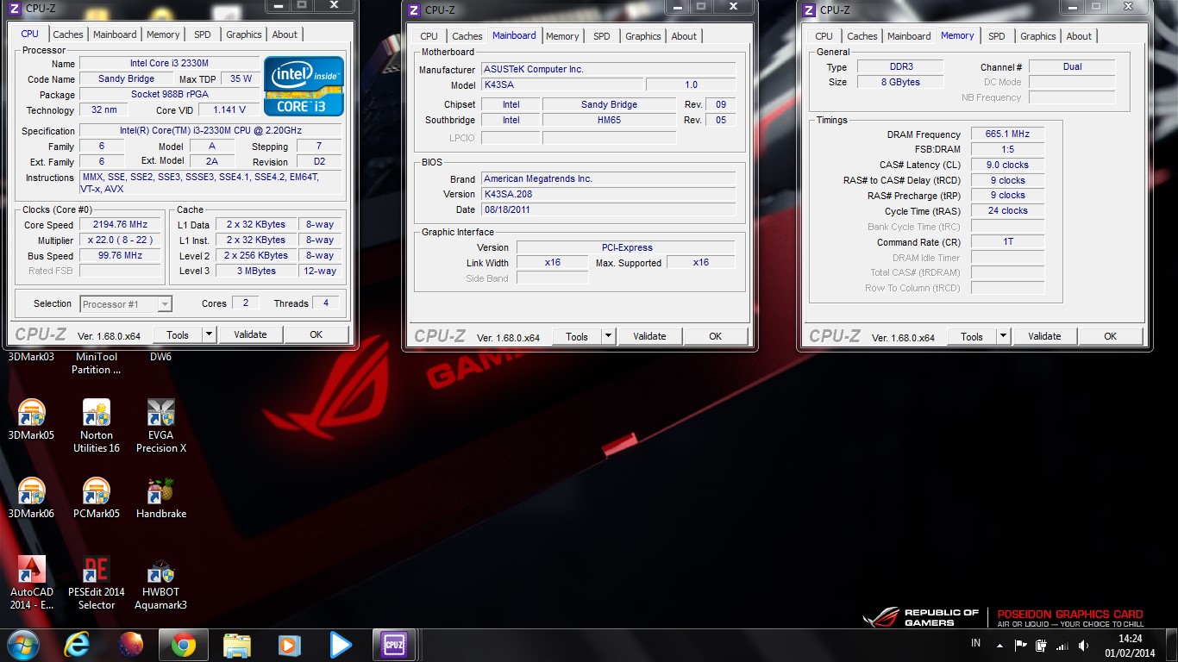The height and width of the screenshot is (662, 1178).
Task: Launch AutoCAD 2014 desktop shortcut
Action: point(31,583)
